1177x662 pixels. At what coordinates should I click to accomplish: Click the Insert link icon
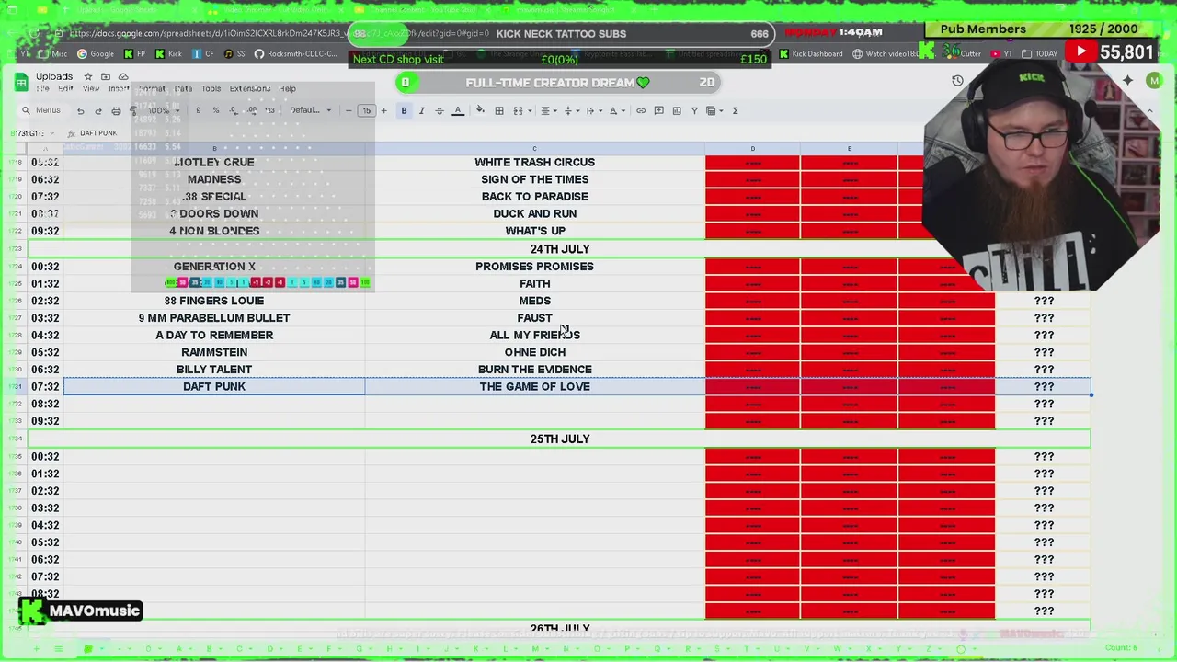point(641,110)
